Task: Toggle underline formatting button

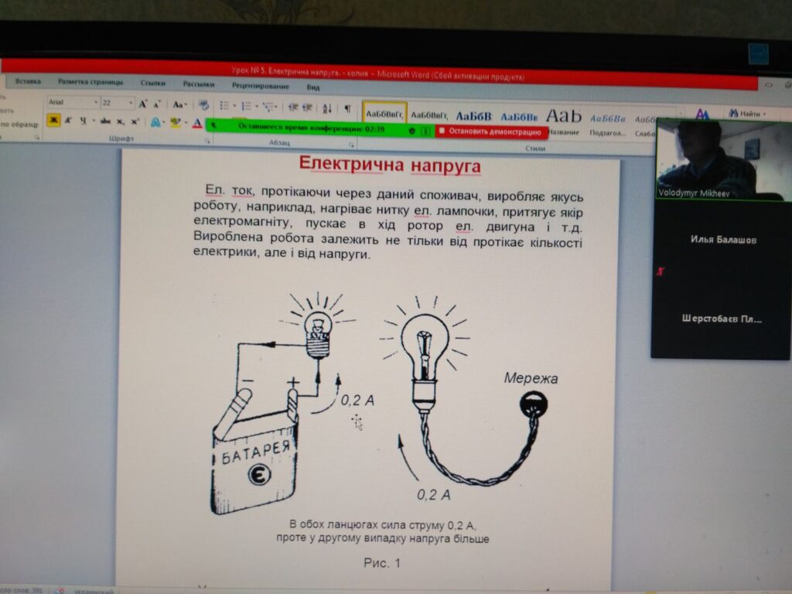Action: tap(83, 121)
